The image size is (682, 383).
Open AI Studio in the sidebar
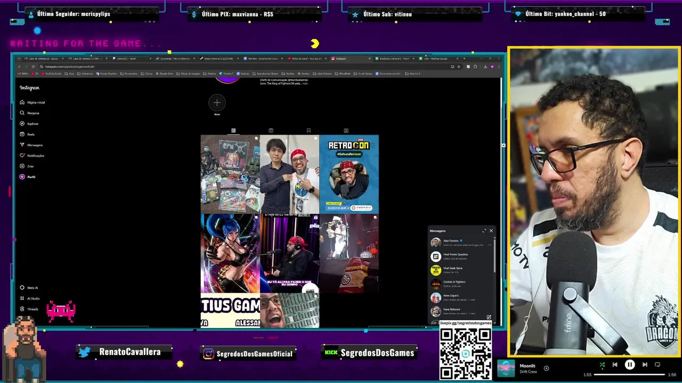[x=30, y=298]
